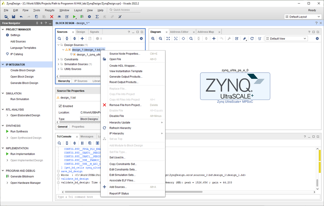
Task: Choose Create HDL Wrapper from context menu
Action: [x=123, y=66]
